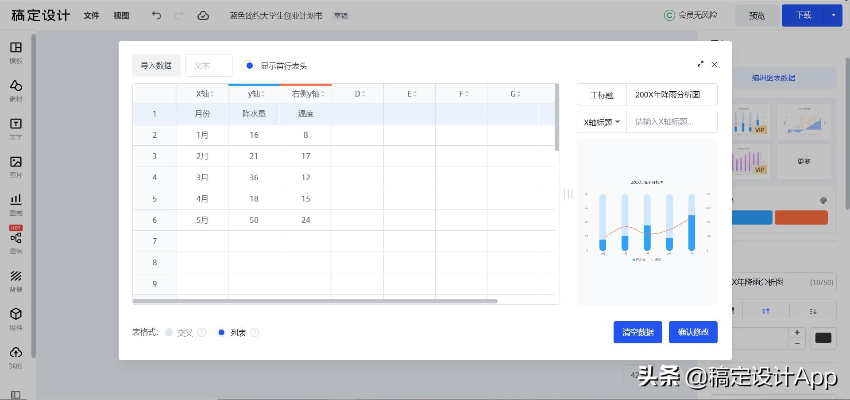Click the 确认修改 button

click(693, 332)
